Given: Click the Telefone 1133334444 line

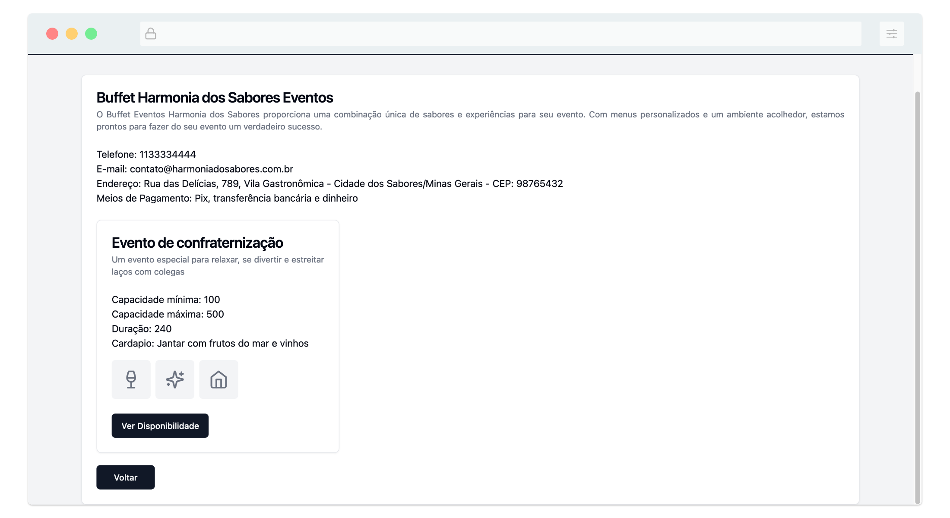Looking at the screenshot, I should pos(146,154).
